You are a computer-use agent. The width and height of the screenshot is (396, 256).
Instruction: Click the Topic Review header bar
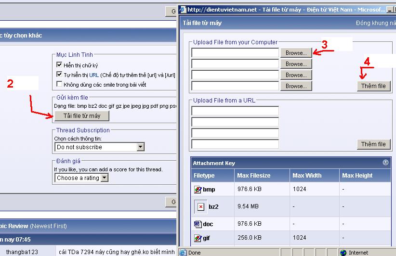[x=88, y=226]
